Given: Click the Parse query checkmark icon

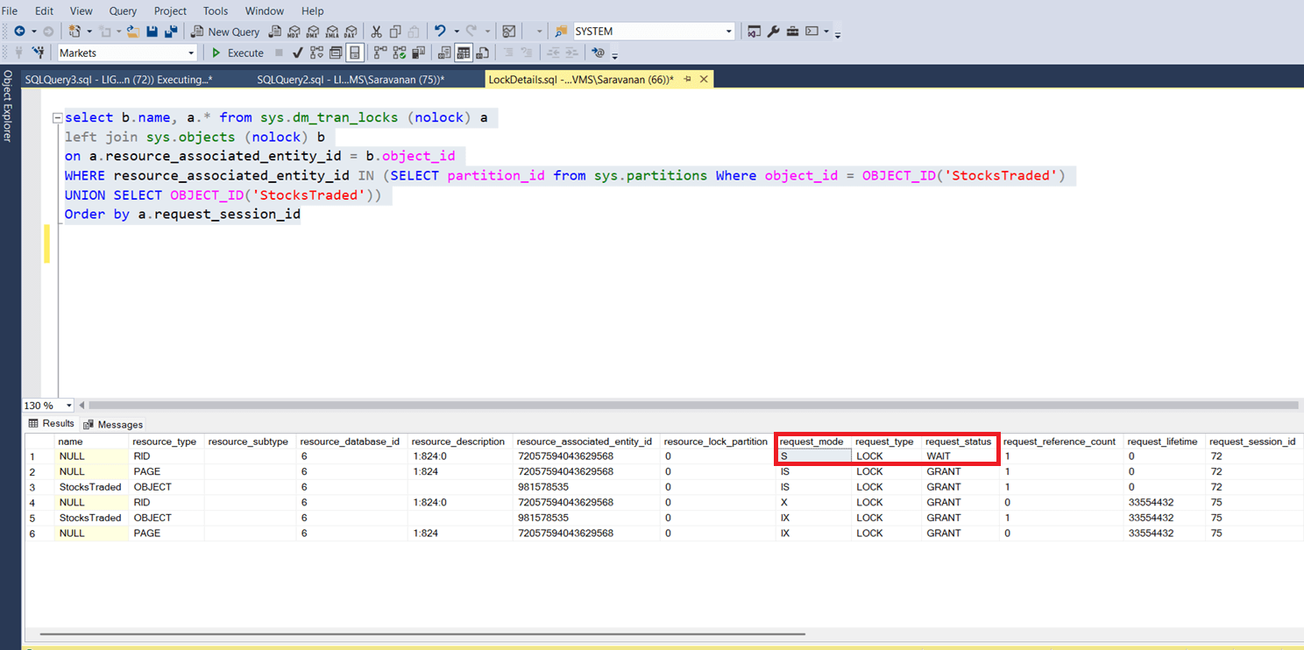Looking at the screenshot, I should coord(298,53).
